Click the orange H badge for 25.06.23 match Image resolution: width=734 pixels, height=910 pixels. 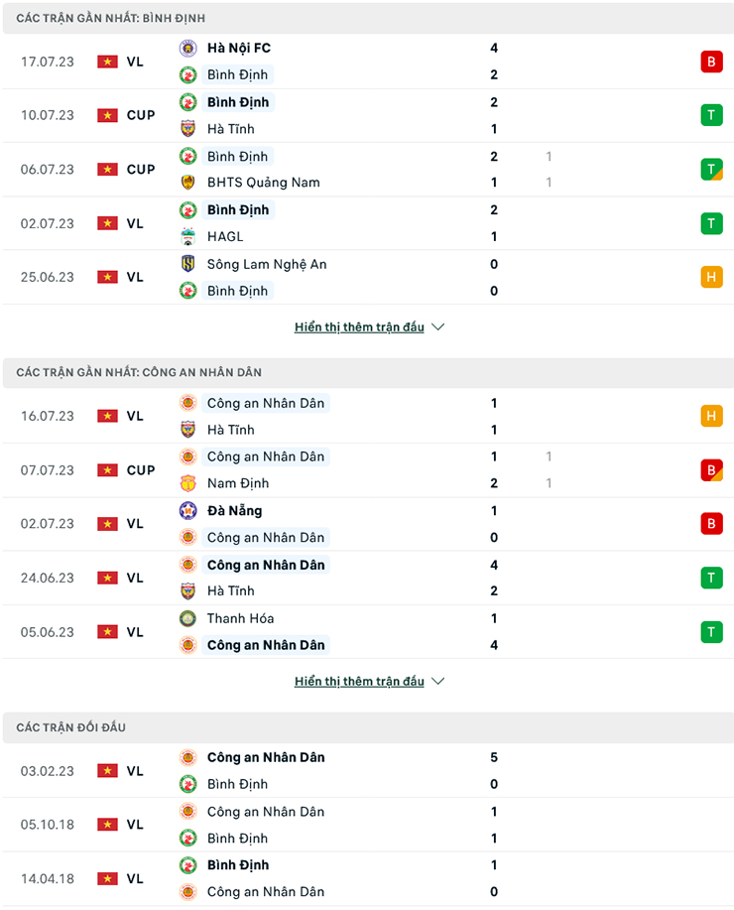(x=711, y=277)
